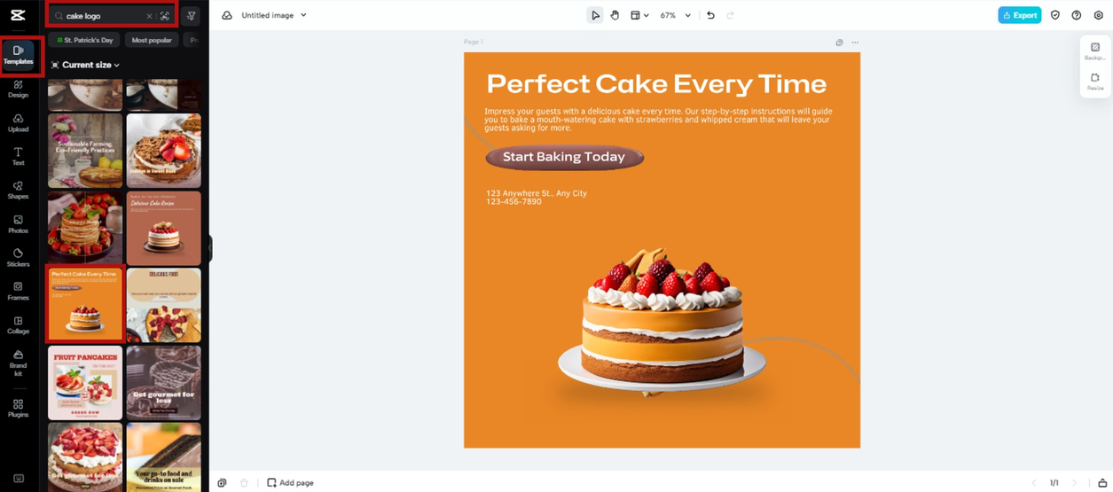
Task: Duplicate page icon in bottom bar
Action: click(x=222, y=483)
